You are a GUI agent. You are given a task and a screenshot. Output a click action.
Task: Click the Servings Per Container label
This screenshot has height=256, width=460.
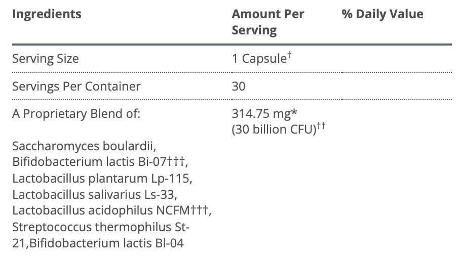coord(76,86)
